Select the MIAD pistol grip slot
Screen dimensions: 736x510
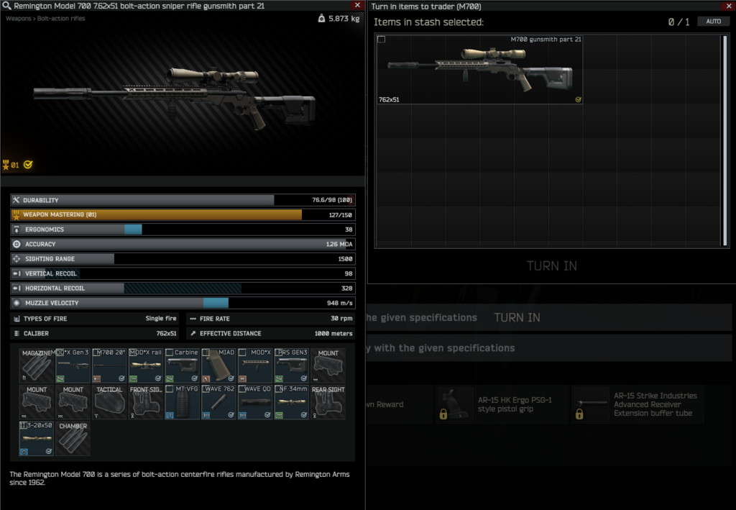click(x=218, y=366)
